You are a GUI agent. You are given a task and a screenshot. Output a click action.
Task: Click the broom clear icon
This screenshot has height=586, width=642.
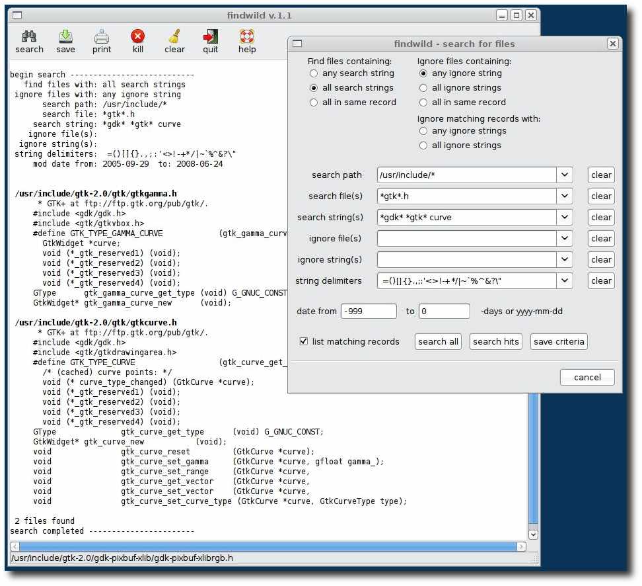click(174, 36)
